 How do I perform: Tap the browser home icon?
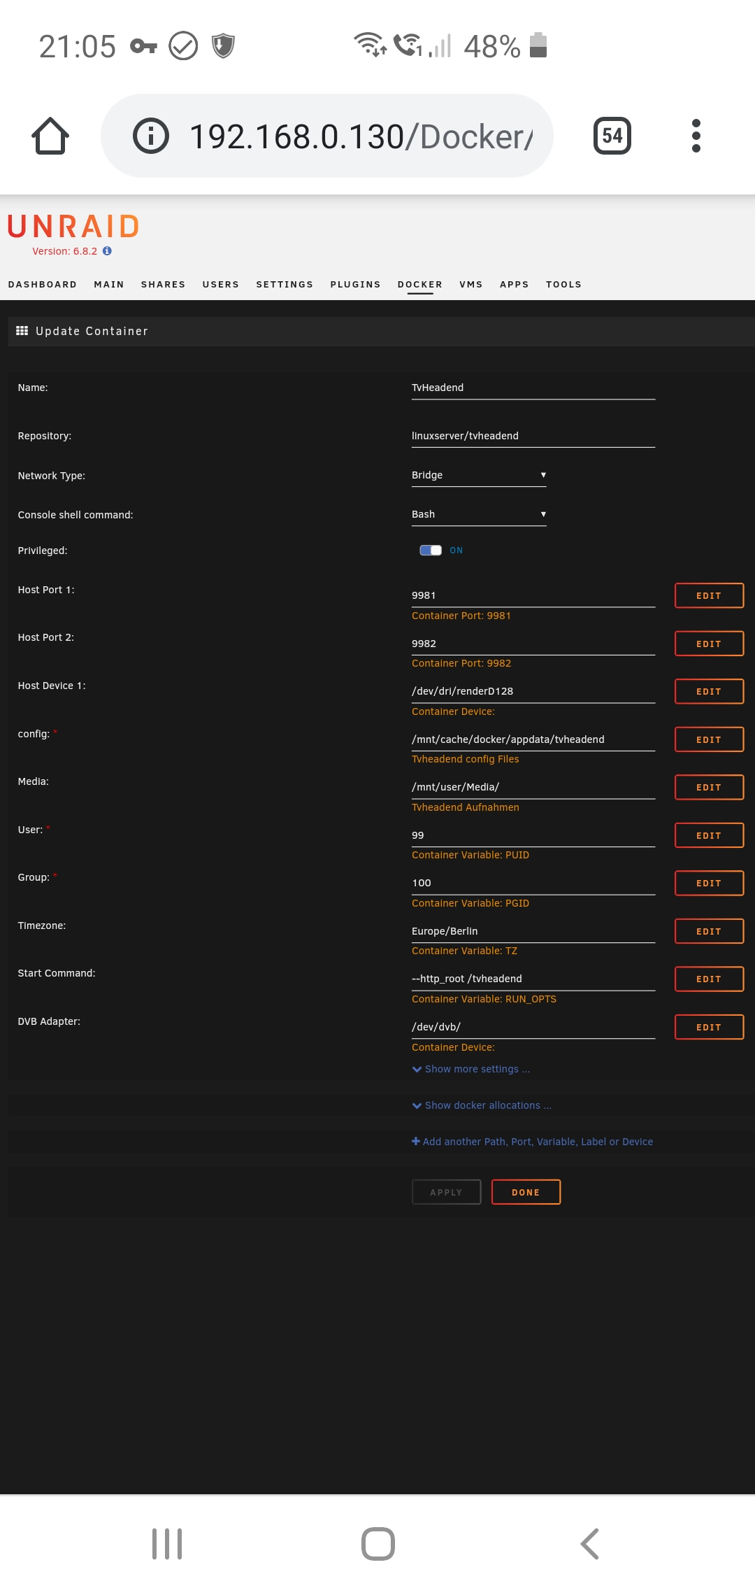50,136
